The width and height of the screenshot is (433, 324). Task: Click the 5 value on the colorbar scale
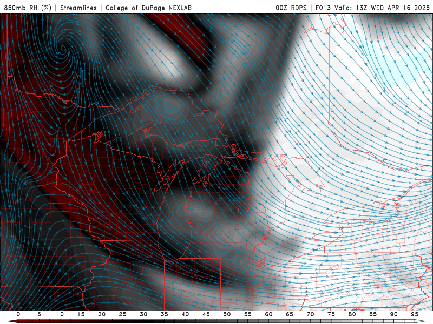pos(39,314)
